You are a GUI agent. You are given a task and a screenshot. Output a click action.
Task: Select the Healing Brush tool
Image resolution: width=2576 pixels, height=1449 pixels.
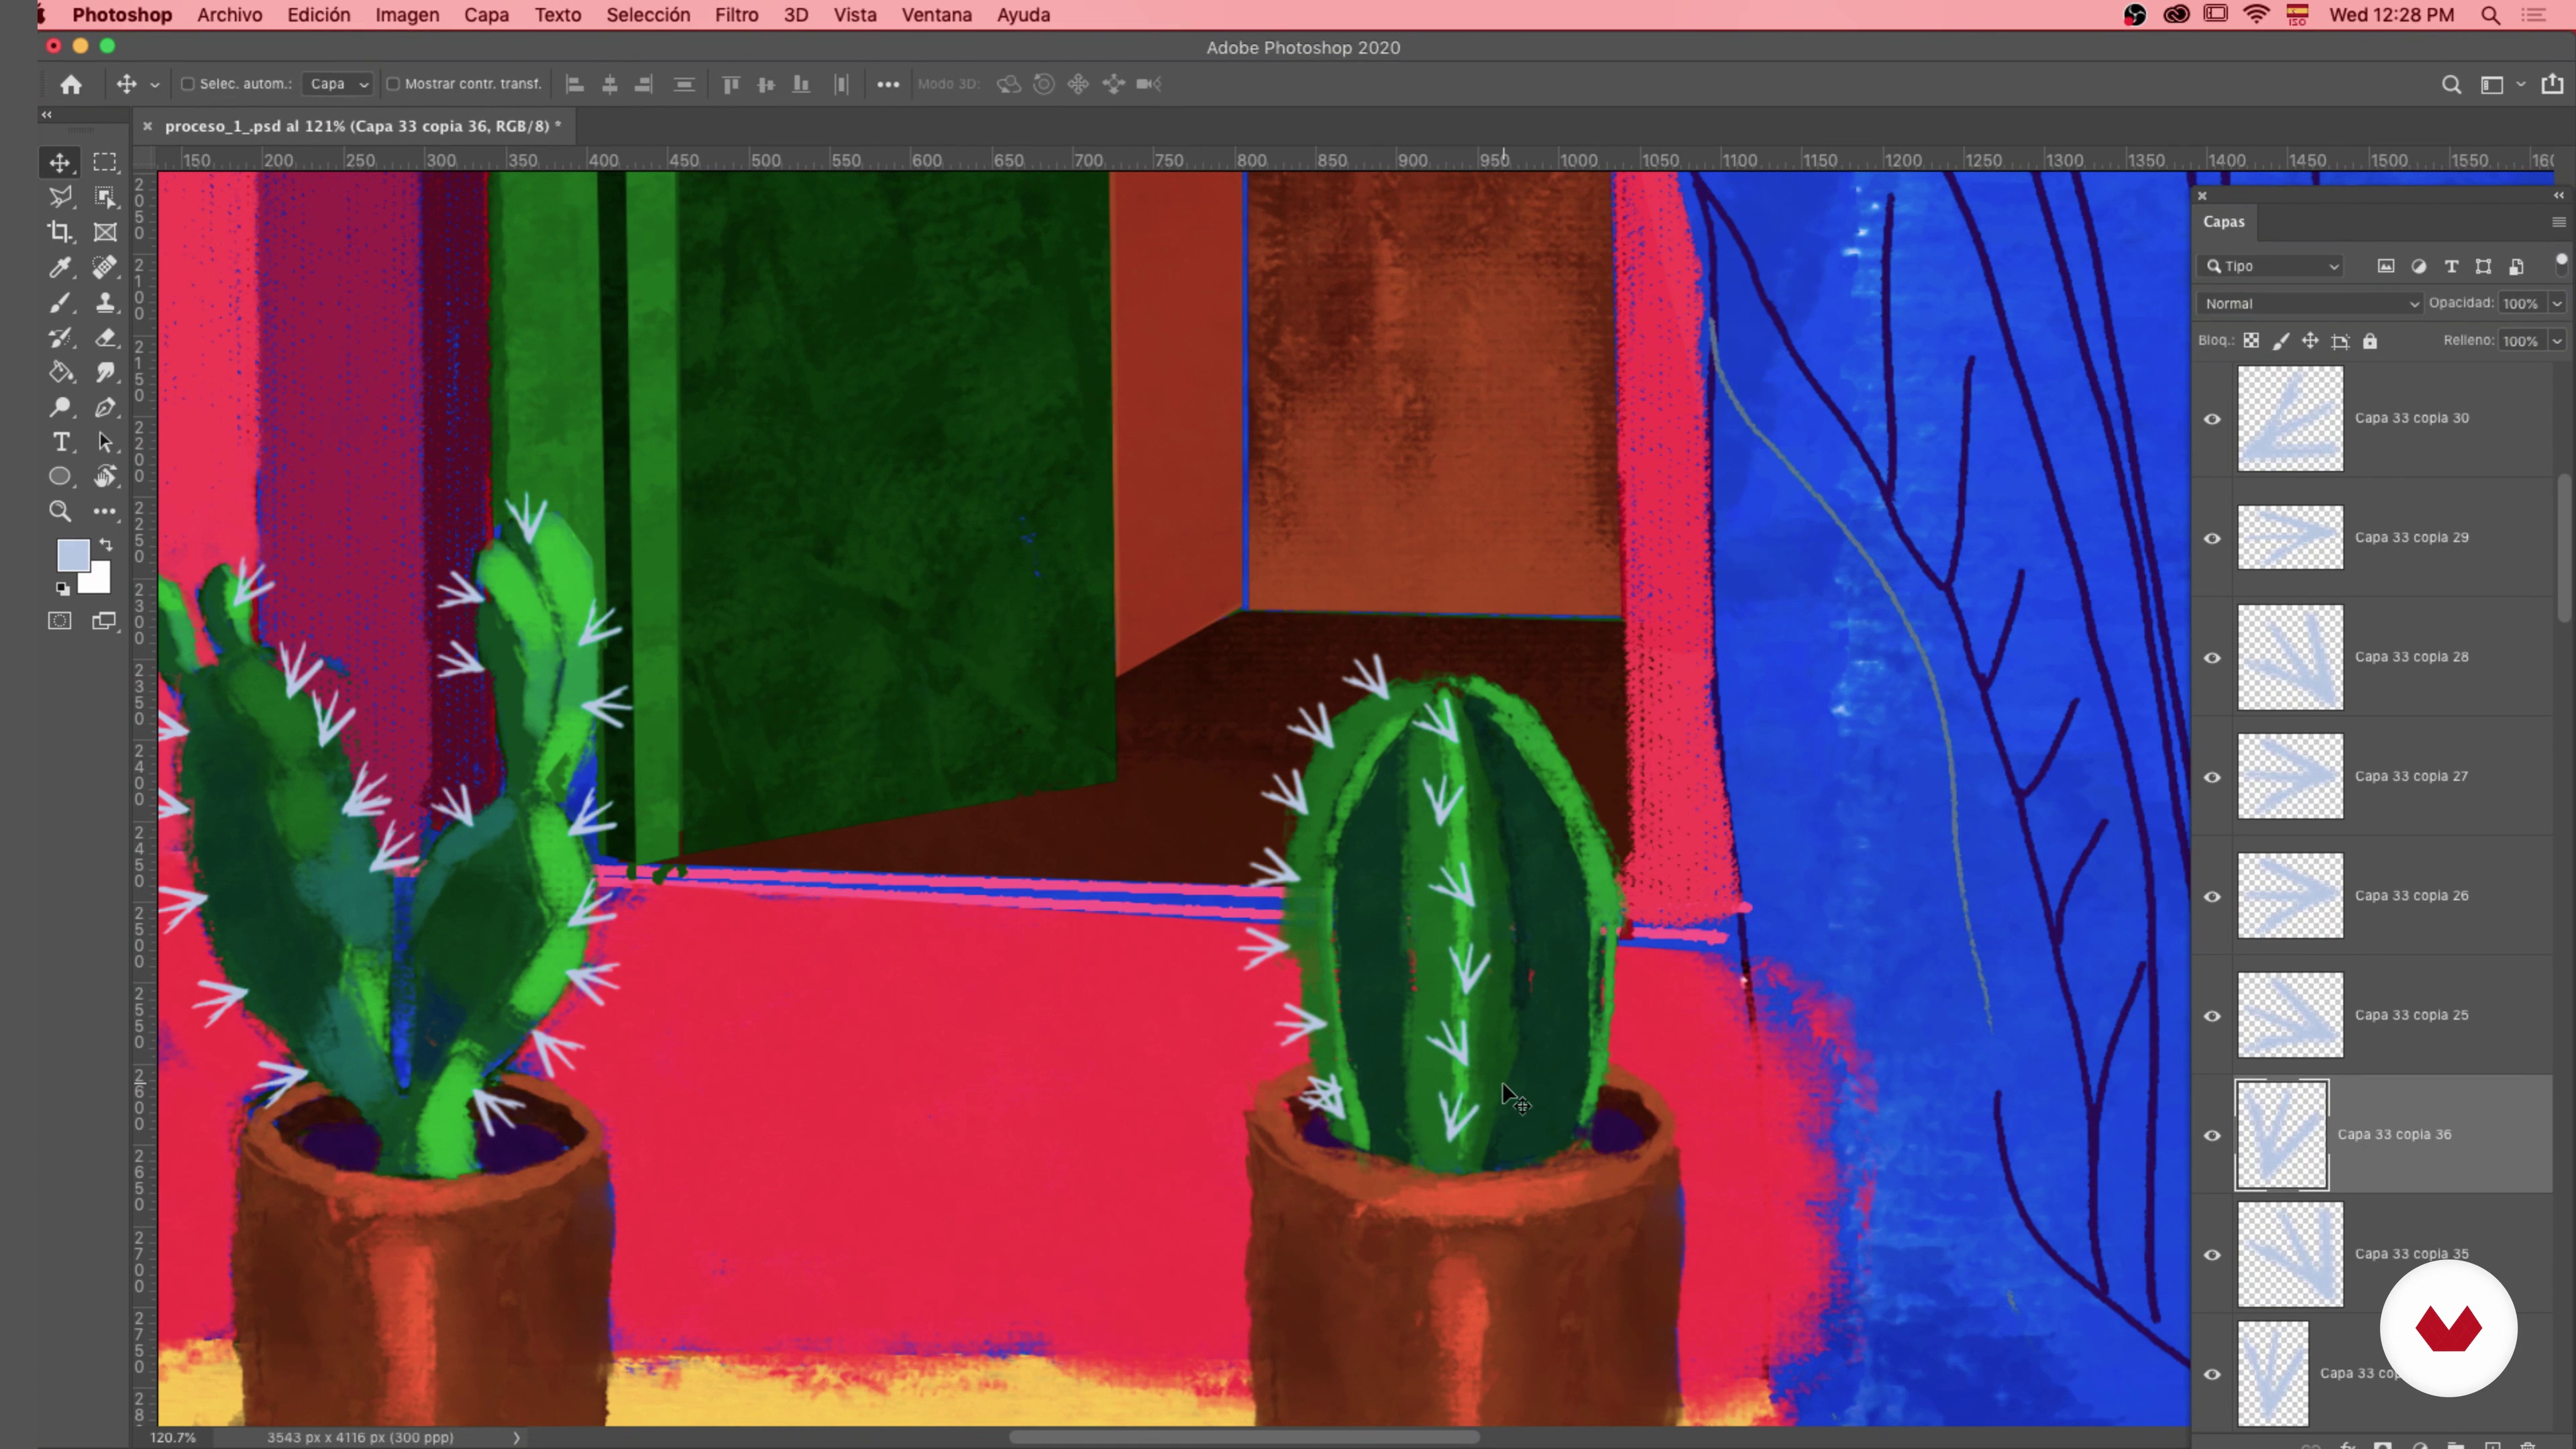coord(105,267)
